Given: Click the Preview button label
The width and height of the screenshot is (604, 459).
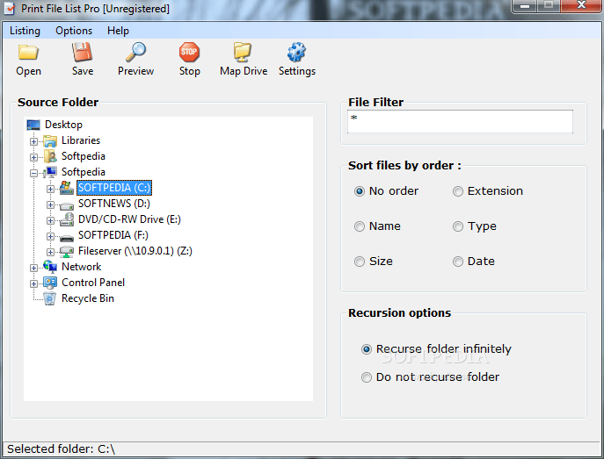Looking at the screenshot, I should pos(135,71).
